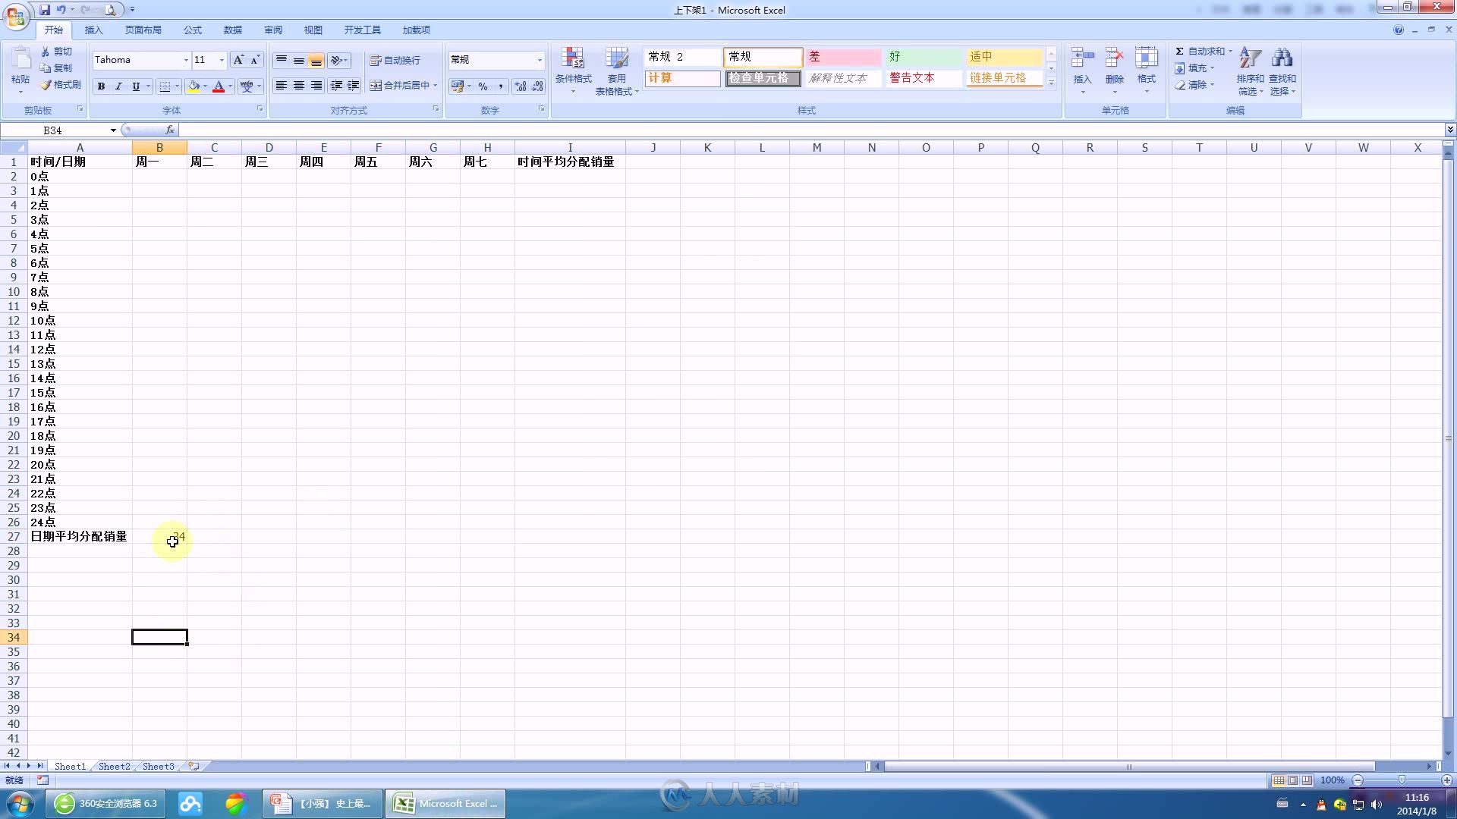This screenshot has height=819, width=1457.
Task: Open the 数据 (Data) tab
Action: 233,30
